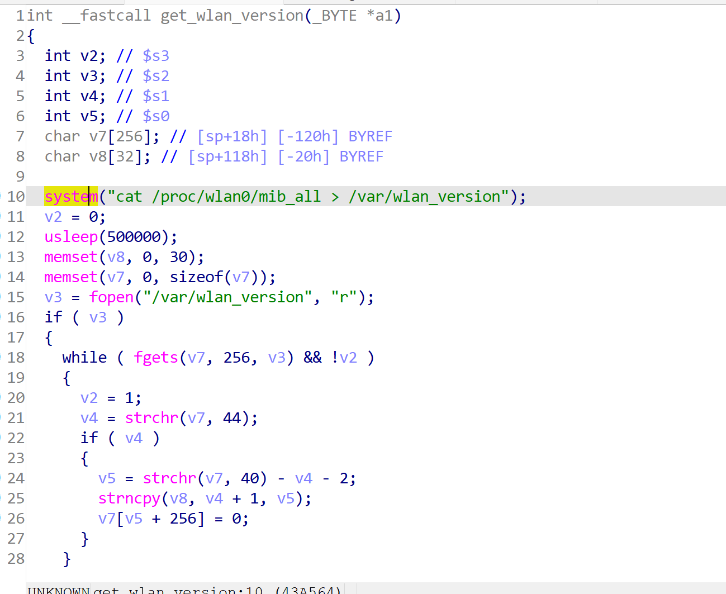Click the char v7[256] declaration
This screenshot has width=726, height=594.
point(102,136)
